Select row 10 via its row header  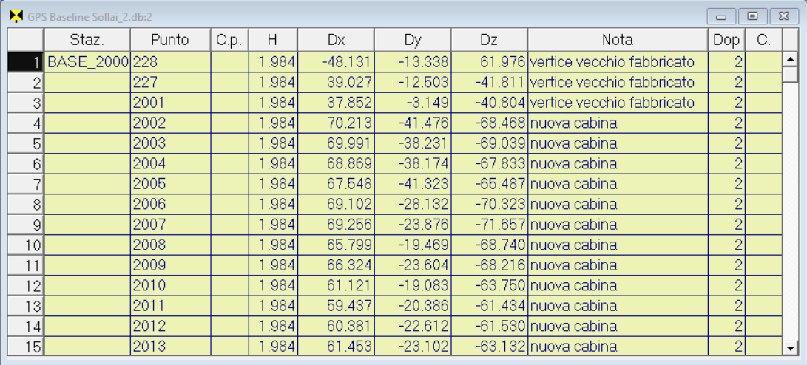26,245
